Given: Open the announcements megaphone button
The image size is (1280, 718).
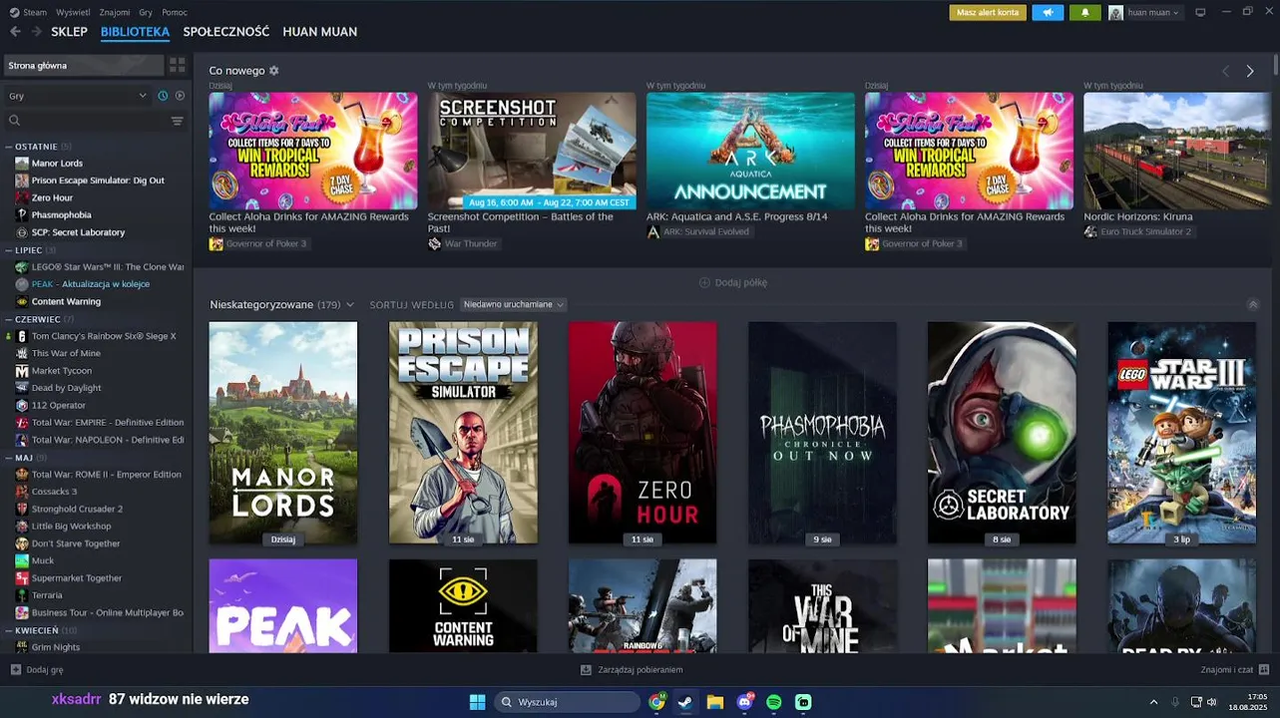Looking at the screenshot, I should tap(1048, 12).
